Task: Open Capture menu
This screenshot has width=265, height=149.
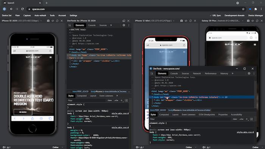Action: point(27,16)
